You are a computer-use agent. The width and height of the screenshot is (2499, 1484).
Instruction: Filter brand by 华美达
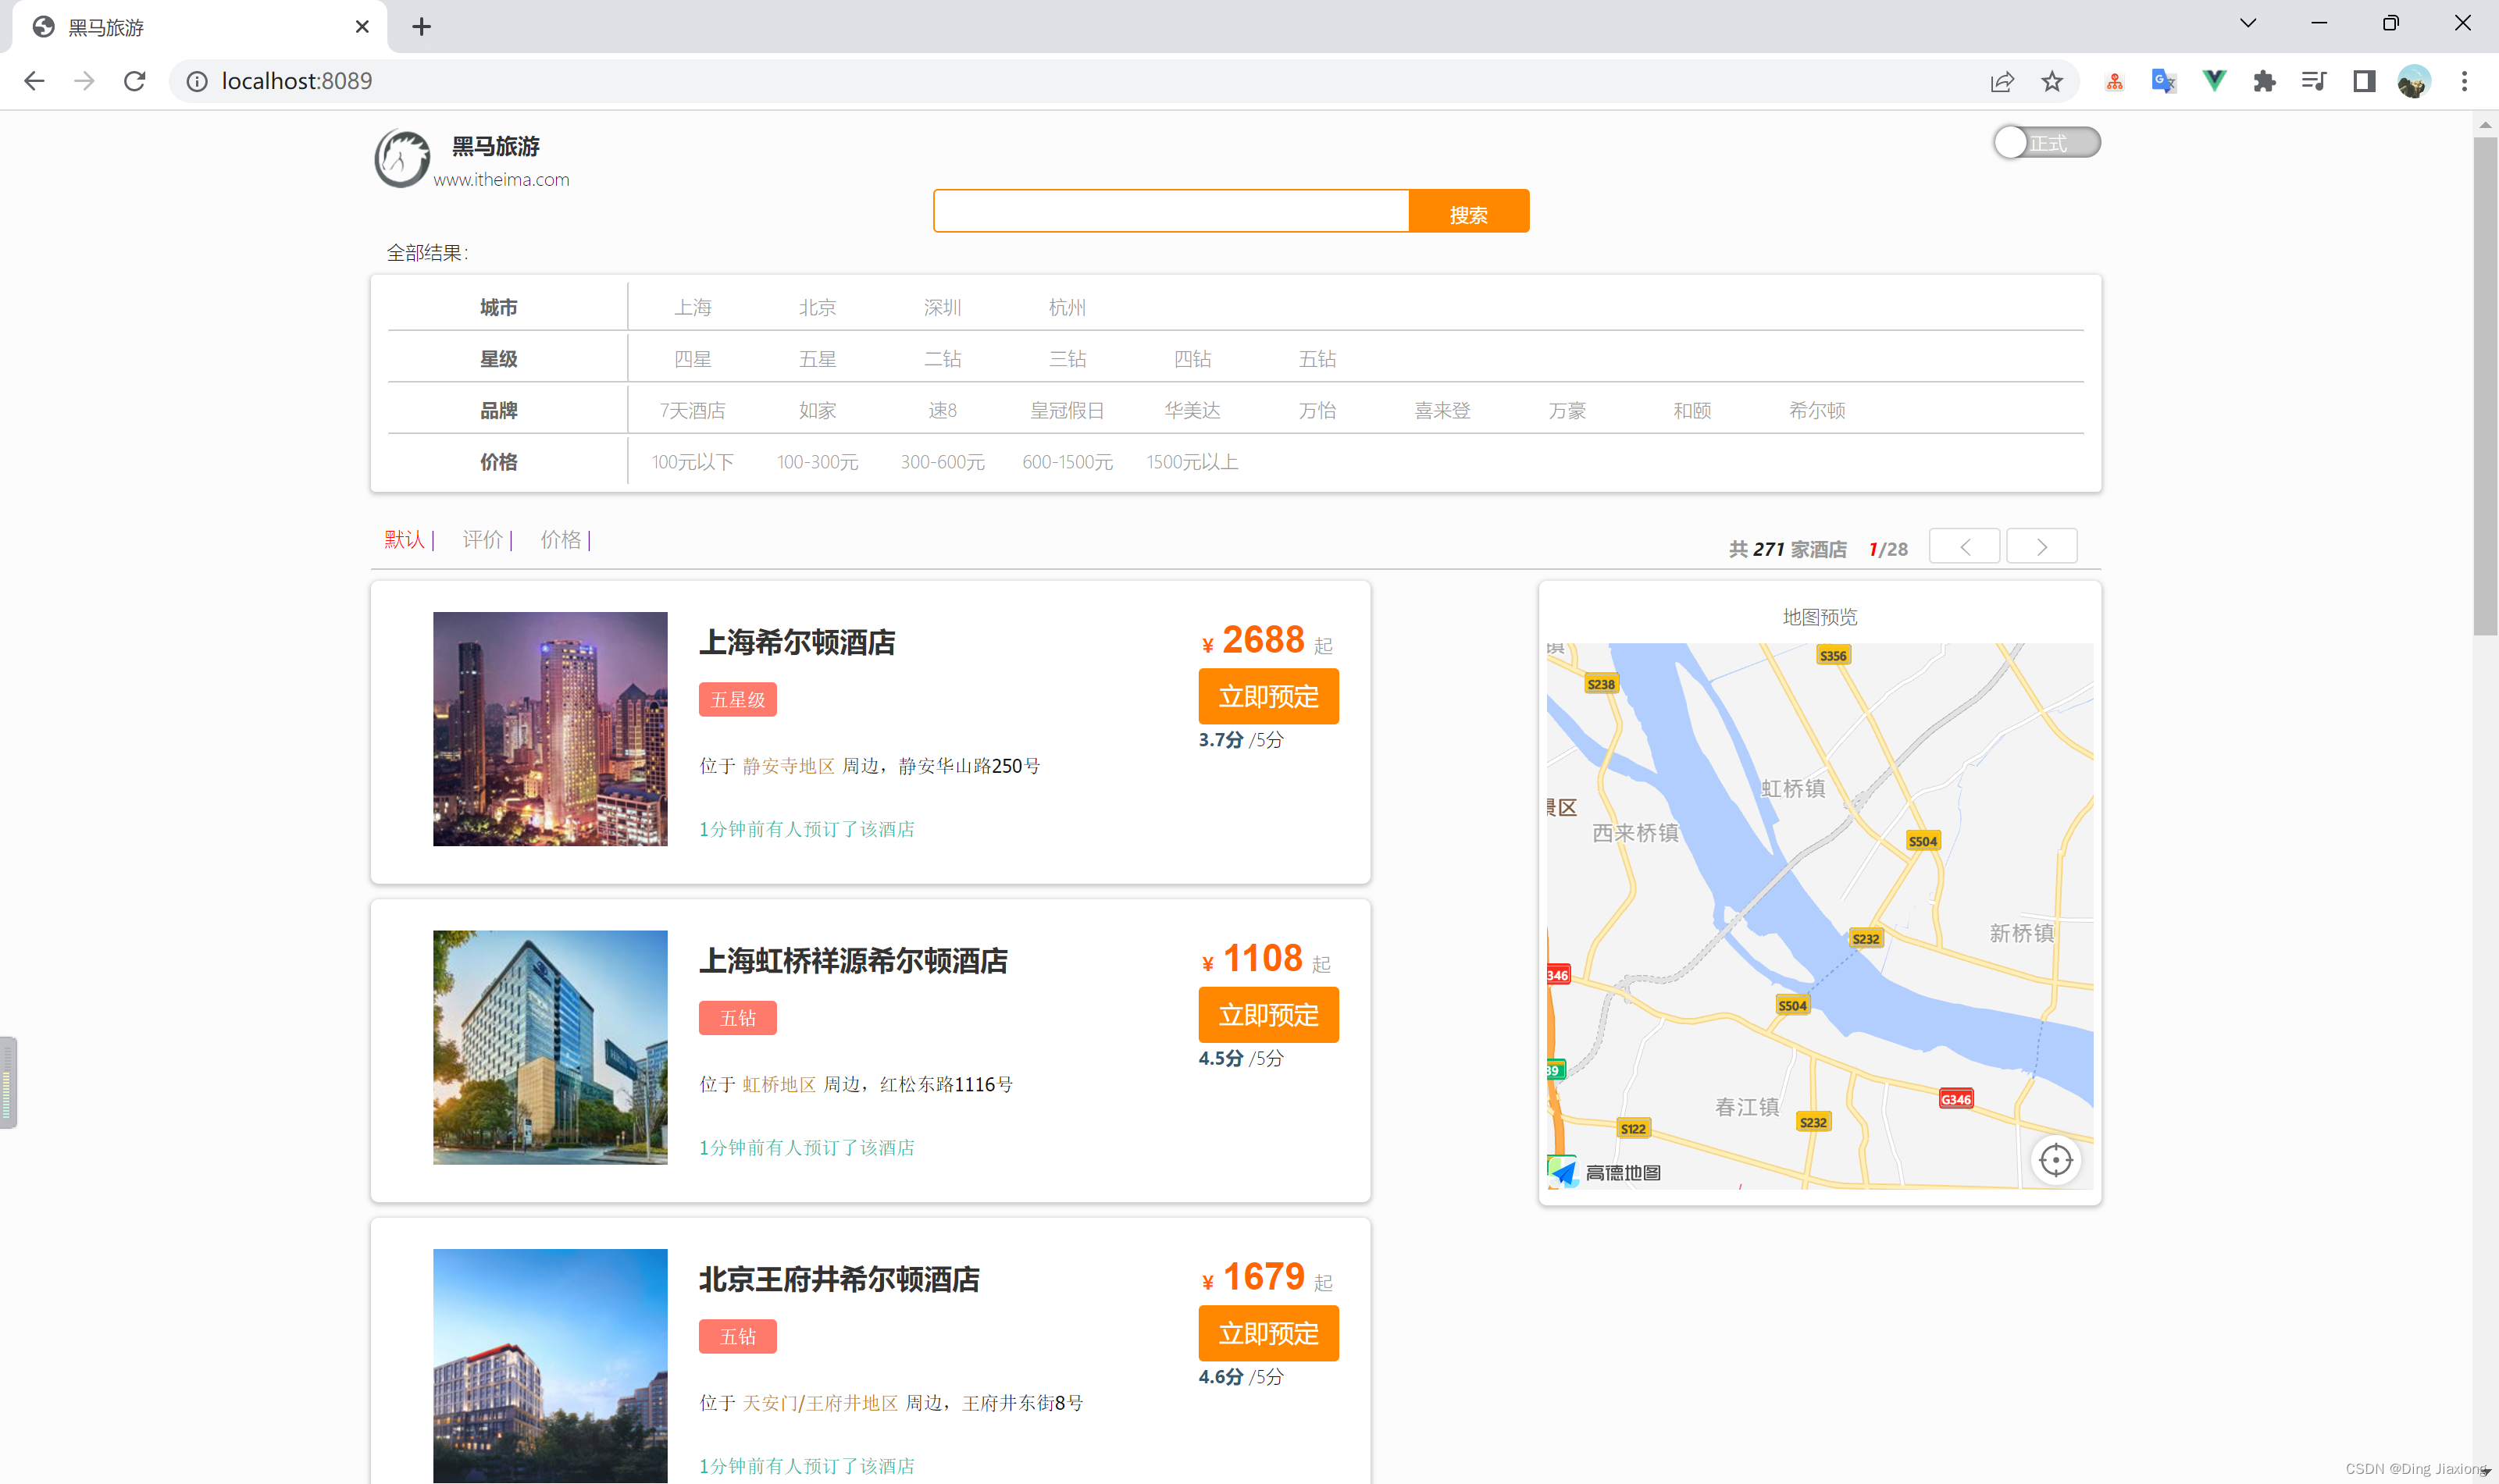click(1192, 410)
